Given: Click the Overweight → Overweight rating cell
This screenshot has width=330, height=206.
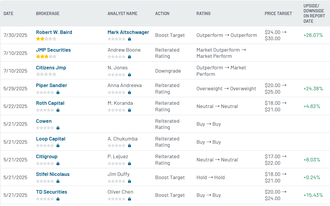Looking at the screenshot, I should [226, 89].
